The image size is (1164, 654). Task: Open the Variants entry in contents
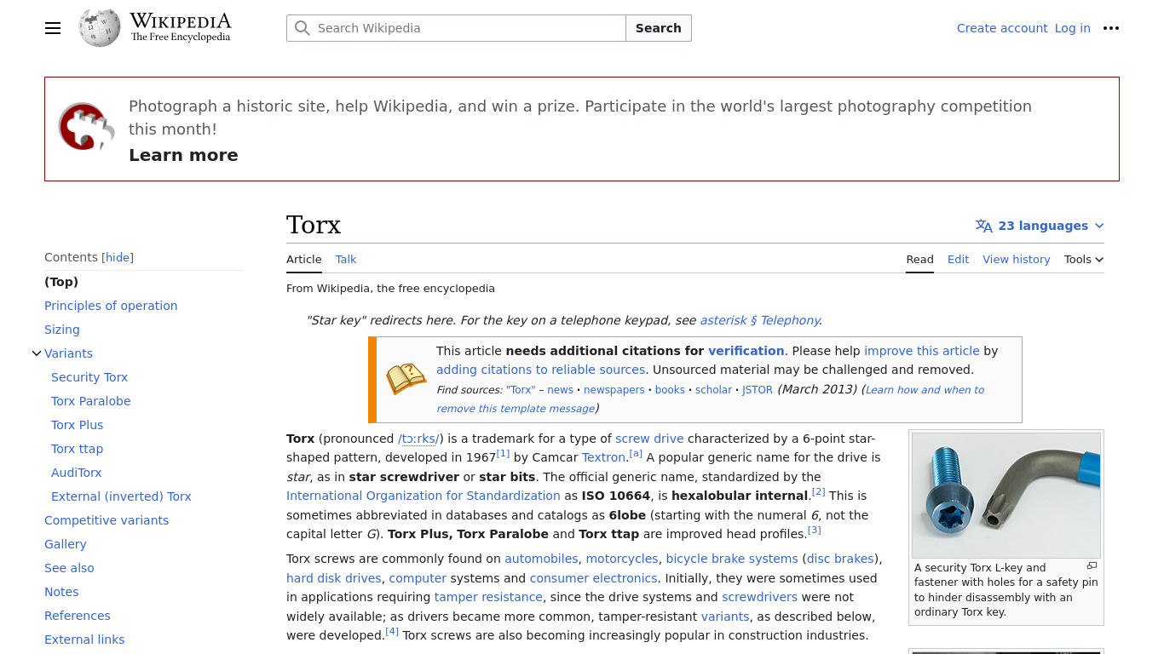pos(68,353)
